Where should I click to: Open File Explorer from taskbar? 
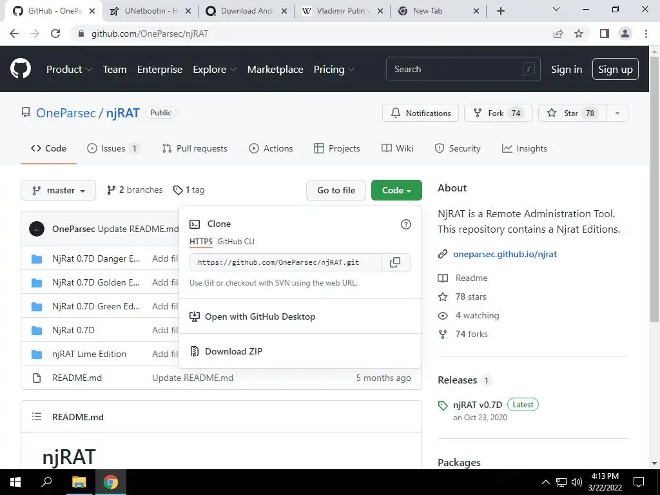[x=79, y=482]
